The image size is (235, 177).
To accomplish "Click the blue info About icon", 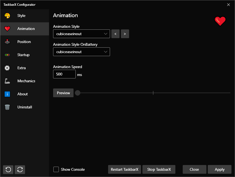I will pos(7,94).
